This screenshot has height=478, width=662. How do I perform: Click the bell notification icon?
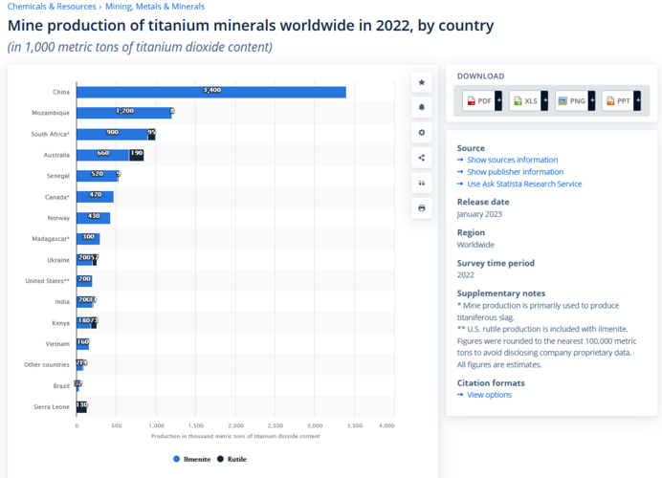(421, 107)
